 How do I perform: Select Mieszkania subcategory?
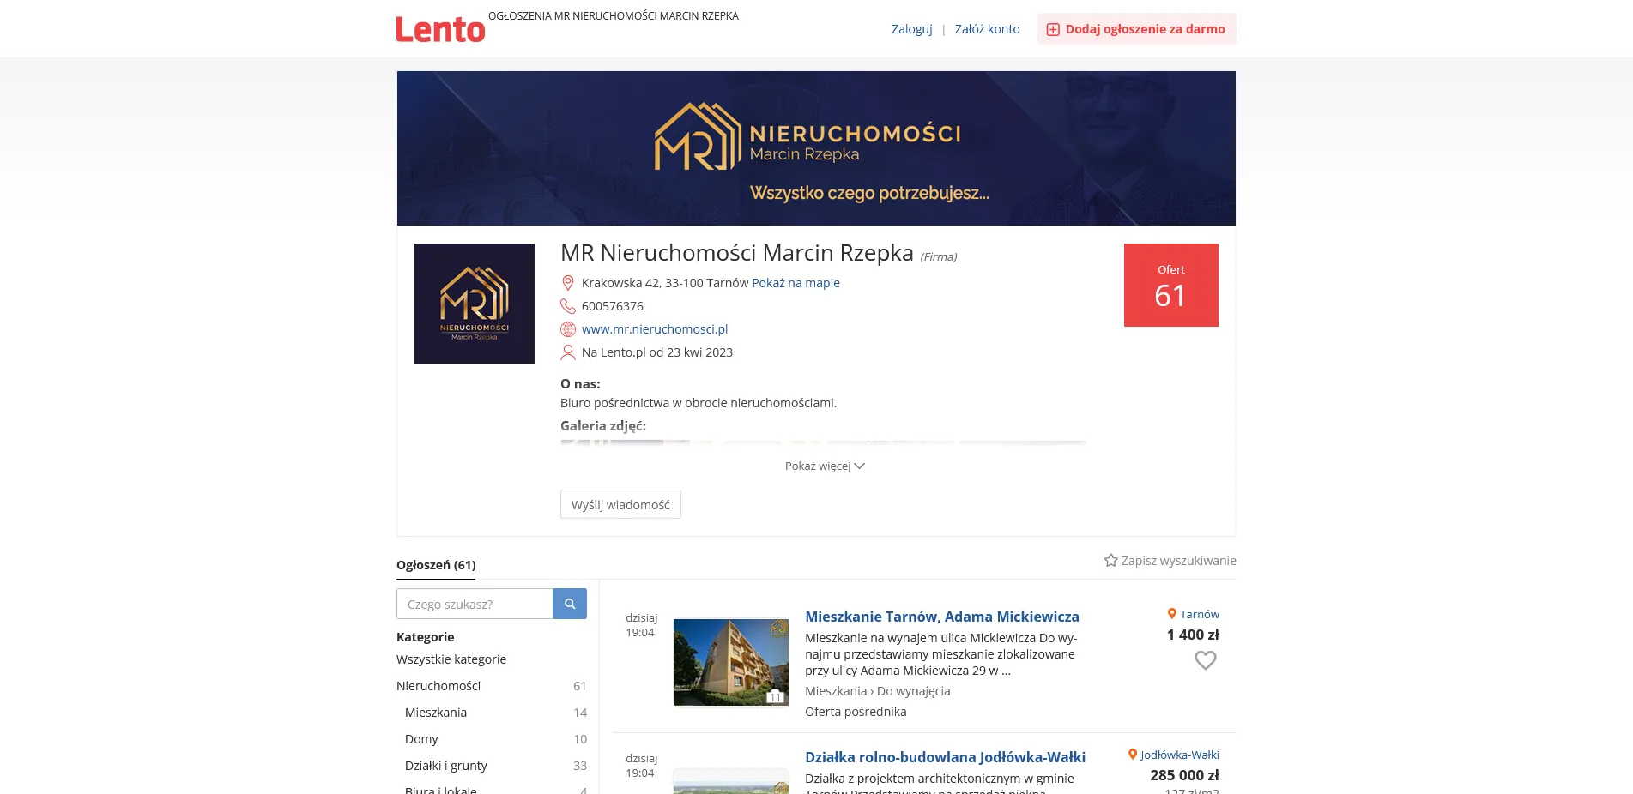tap(436, 713)
